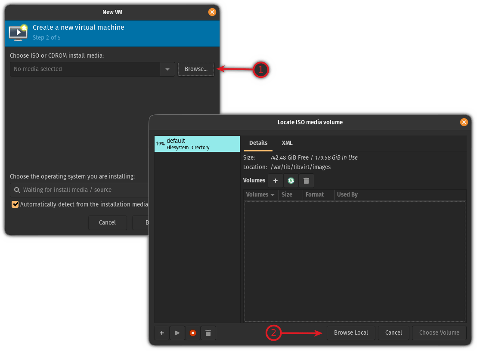The height and width of the screenshot is (351, 477).
Task: Close the New VM window
Action: (x=212, y=12)
